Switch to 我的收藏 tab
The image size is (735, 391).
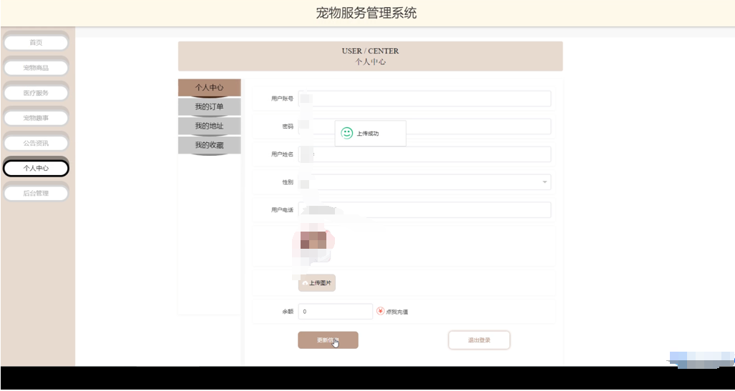(x=210, y=145)
